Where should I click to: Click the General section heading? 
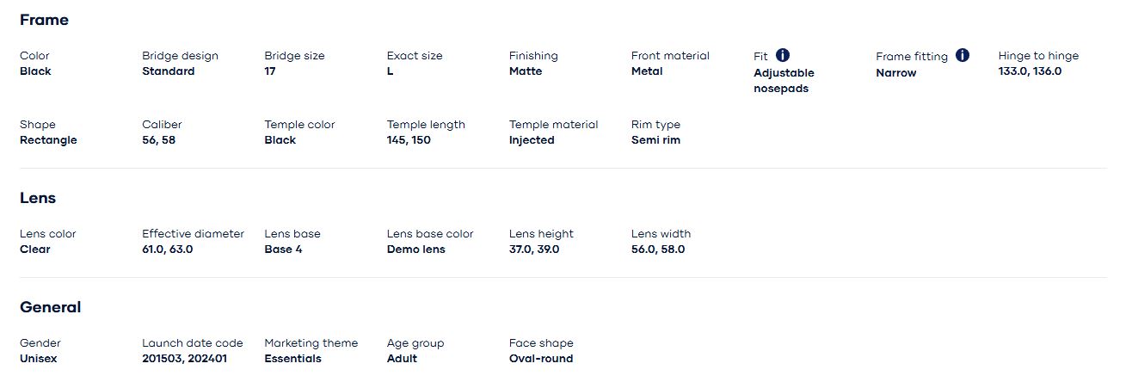pyautogui.click(x=50, y=307)
